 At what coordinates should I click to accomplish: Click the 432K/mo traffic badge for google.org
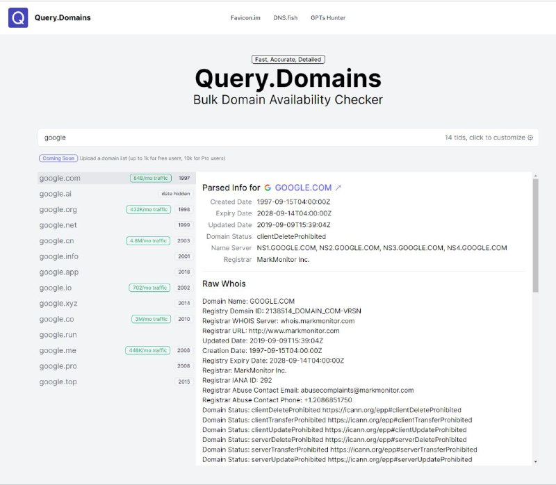point(149,210)
